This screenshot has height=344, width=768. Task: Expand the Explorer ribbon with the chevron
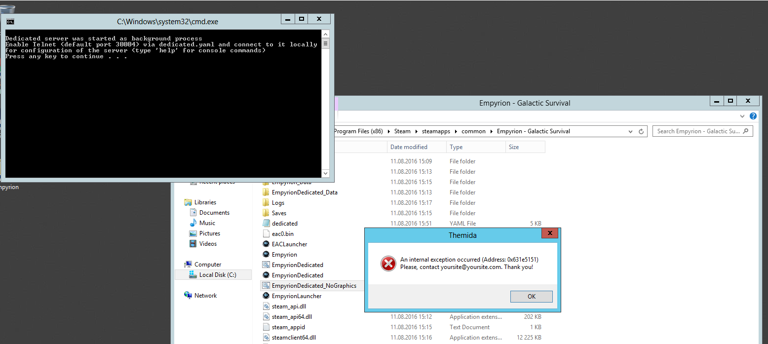(742, 116)
